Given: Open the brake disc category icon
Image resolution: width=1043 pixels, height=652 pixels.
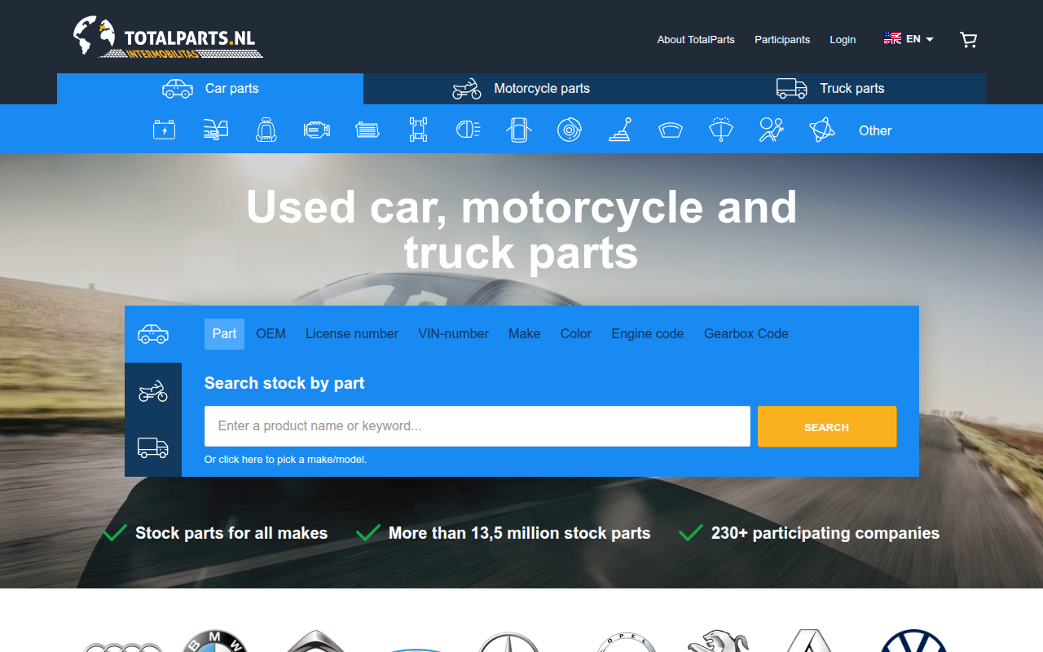Looking at the screenshot, I should [570, 130].
